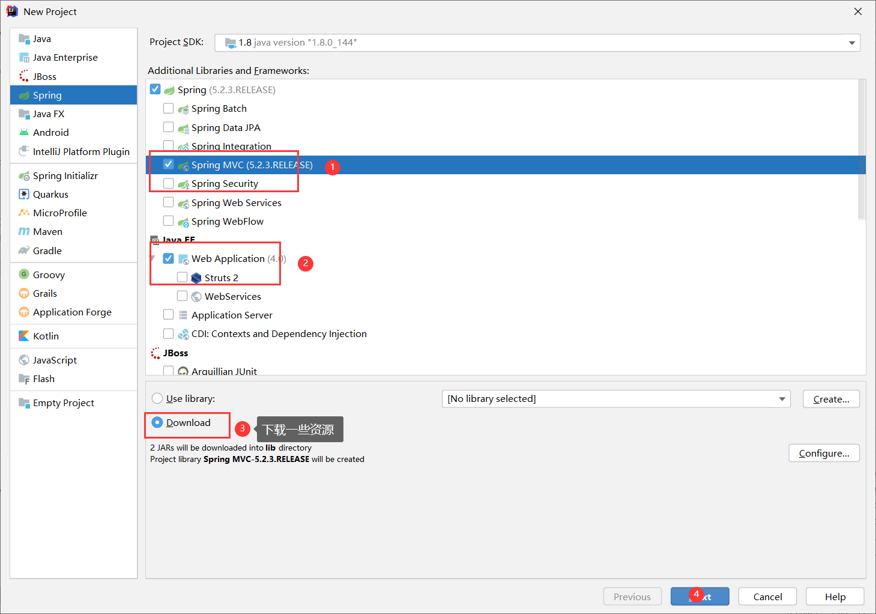The width and height of the screenshot is (876, 614).
Task: Click the Cancel button
Action: tap(767, 597)
